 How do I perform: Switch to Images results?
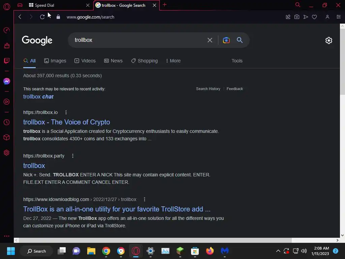[x=55, y=61]
